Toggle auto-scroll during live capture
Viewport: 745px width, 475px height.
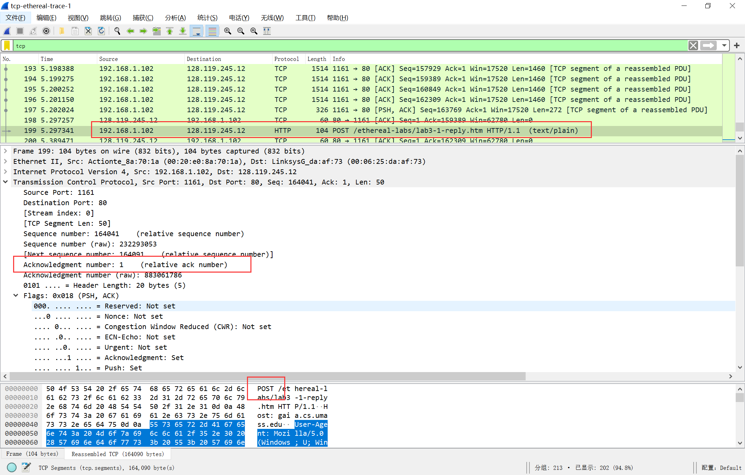click(x=197, y=31)
